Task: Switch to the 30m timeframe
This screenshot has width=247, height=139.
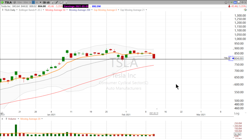Action: pos(25,2)
